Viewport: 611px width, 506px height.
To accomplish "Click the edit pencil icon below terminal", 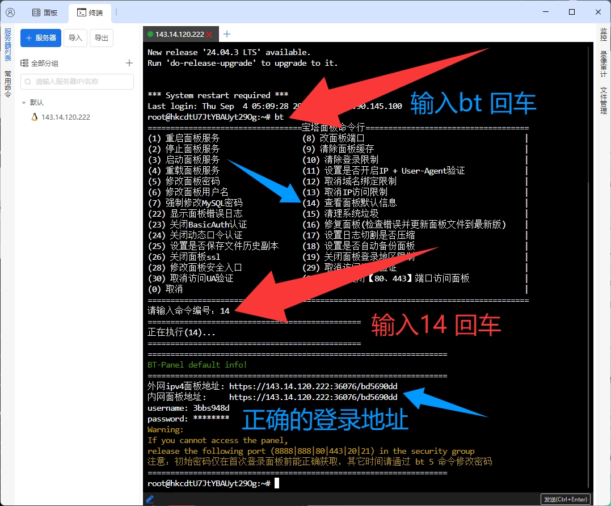I will click(150, 499).
